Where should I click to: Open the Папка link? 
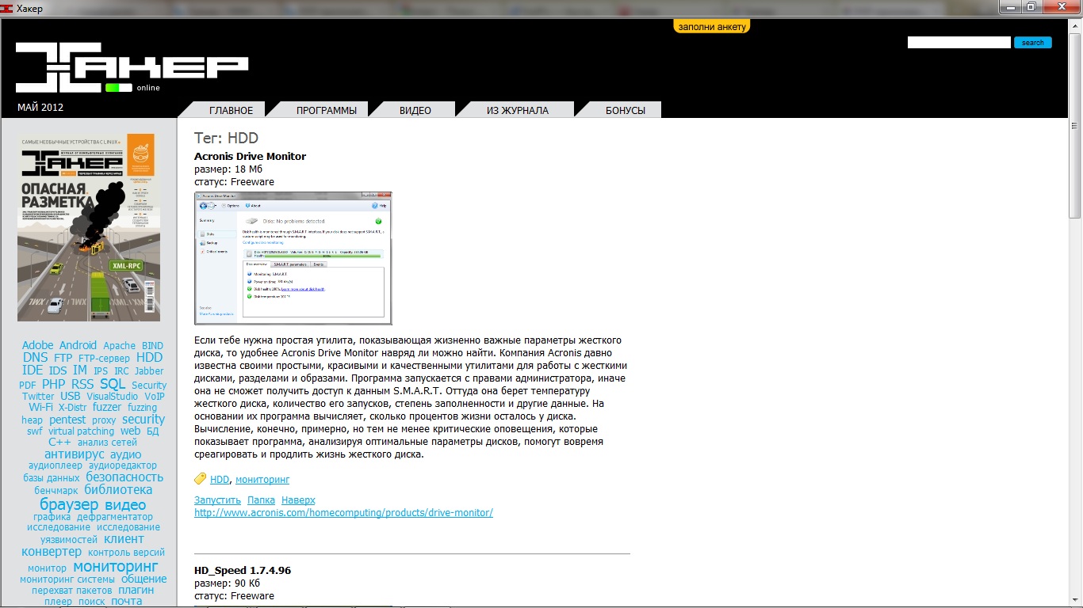(x=261, y=500)
